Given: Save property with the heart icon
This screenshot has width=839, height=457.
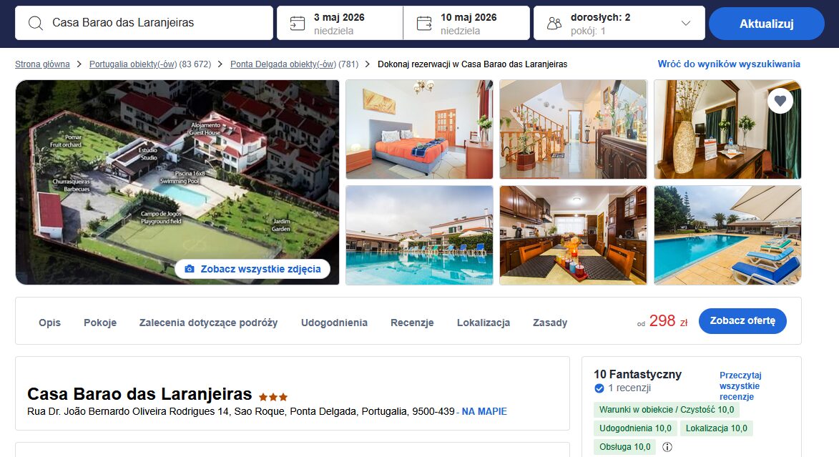Looking at the screenshot, I should tap(780, 100).
